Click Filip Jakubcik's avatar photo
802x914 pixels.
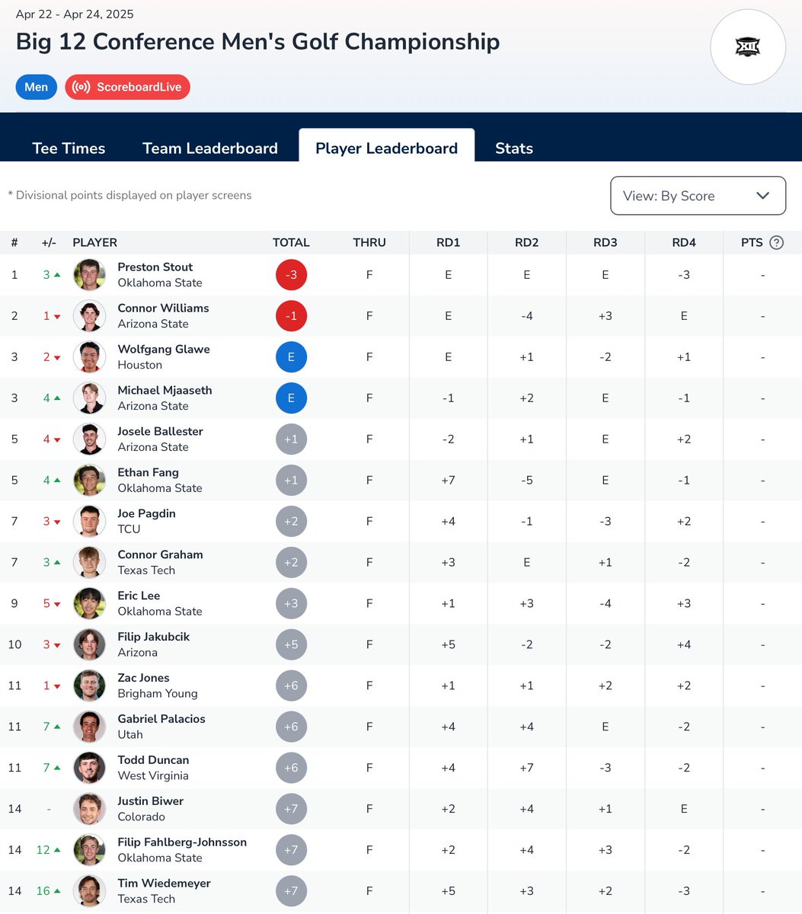(89, 645)
